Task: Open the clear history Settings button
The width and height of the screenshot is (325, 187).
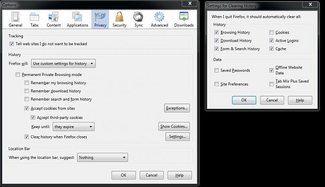Action: tap(178, 137)
